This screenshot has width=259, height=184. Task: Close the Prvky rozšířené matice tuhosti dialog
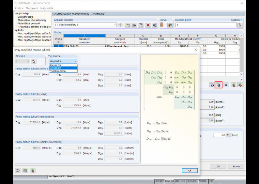pos(196,50)
